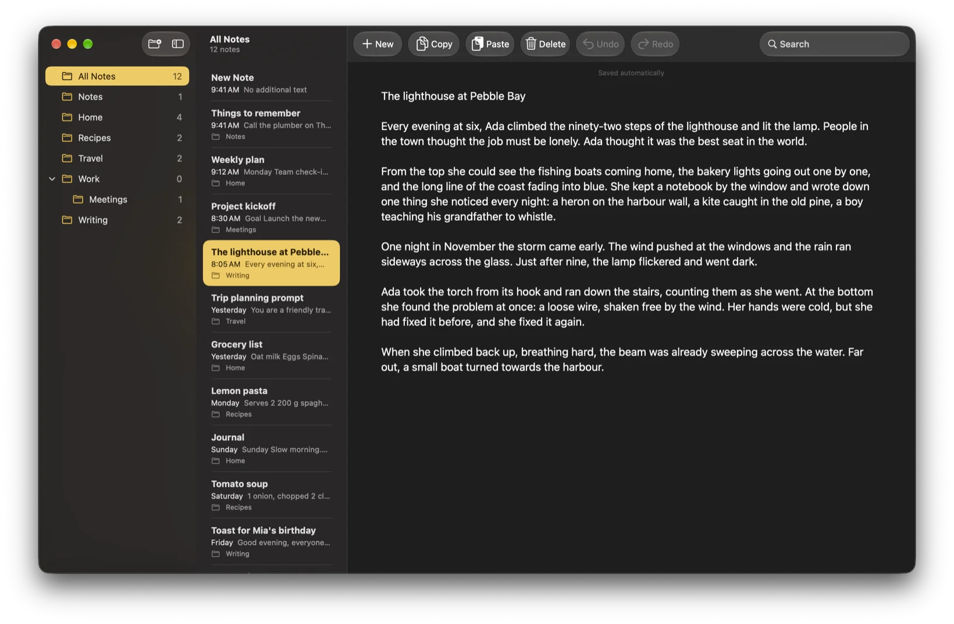The width and height of the screenshot is (954, 624).
Task: Open the Recipes folder
Action: point(118,138)
